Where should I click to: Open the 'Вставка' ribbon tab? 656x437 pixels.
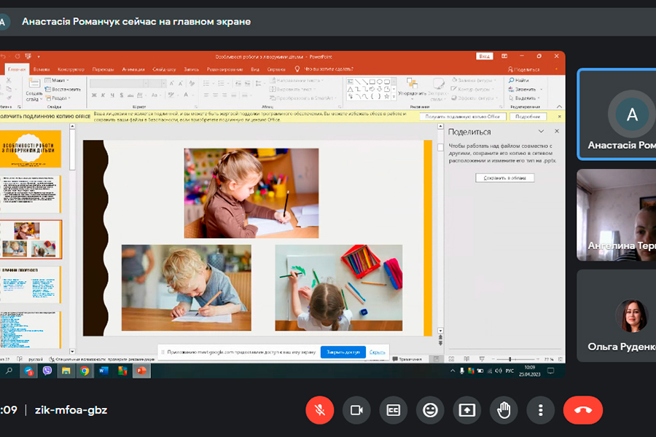coord(43,69)
